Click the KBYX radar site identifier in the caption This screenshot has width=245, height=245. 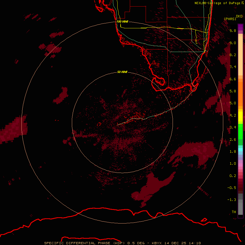point(157,243)
